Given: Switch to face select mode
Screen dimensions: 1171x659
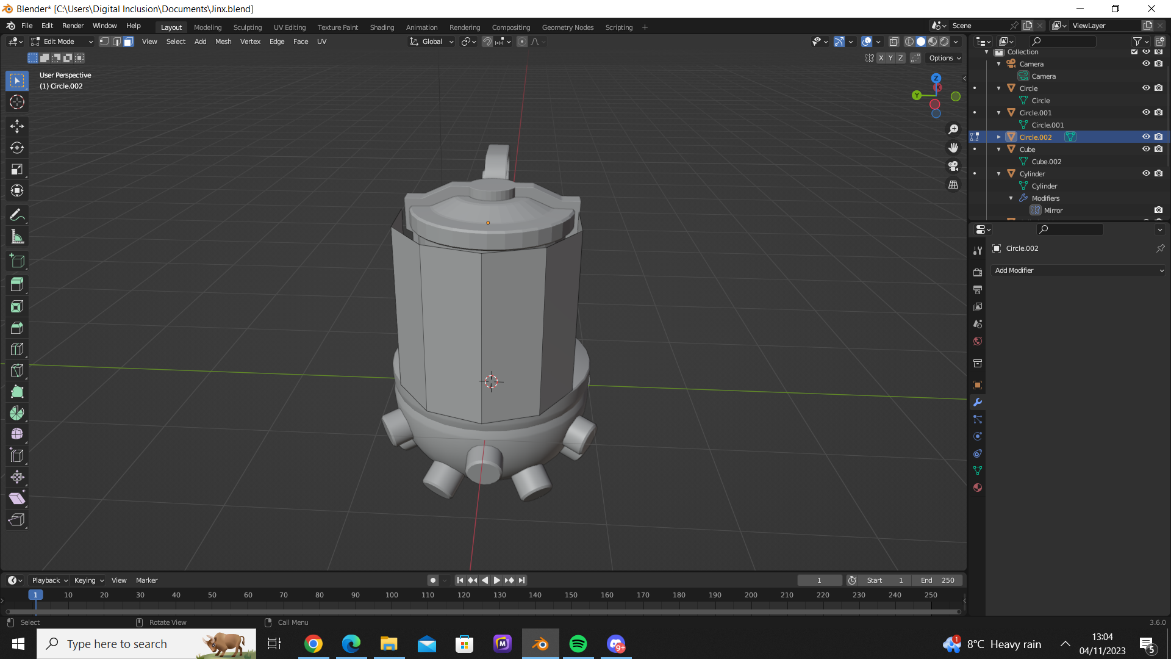Looking at the screenshot, I should coord(128,41).
